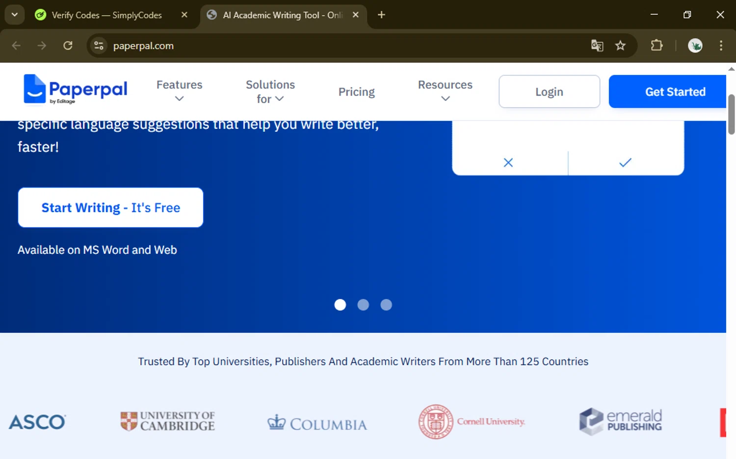This screenshot has height=459, width=736.
Task: Switch to the Verify Codes SimplyCodes tab
Action: pyautogui.click(x=106, y=15)
